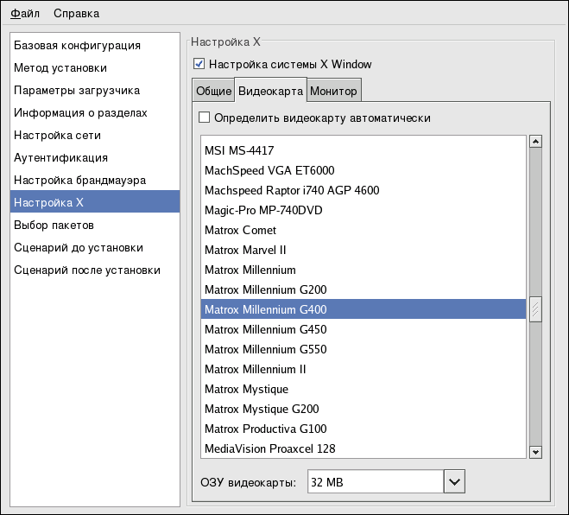Switch to the Общие tab
569x515 pixels.
click(x=213, y=91)
